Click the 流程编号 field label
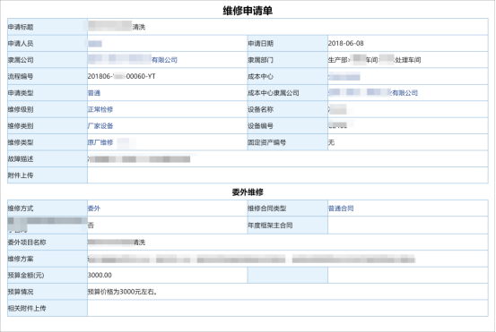 (21, 76)
